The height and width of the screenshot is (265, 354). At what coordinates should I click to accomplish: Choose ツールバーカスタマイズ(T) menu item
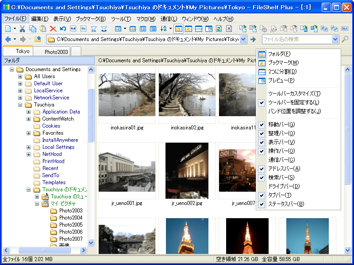pyautogui.click(x=298, y=94)
